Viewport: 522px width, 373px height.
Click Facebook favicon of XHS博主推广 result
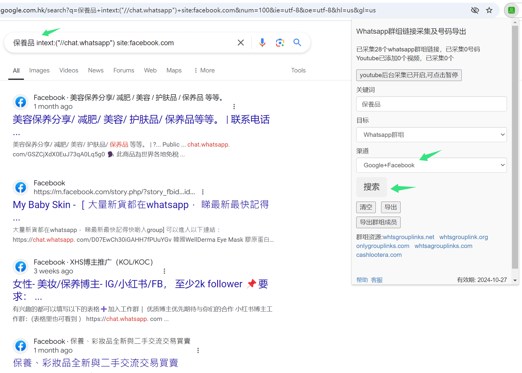[x=21, y=267]
